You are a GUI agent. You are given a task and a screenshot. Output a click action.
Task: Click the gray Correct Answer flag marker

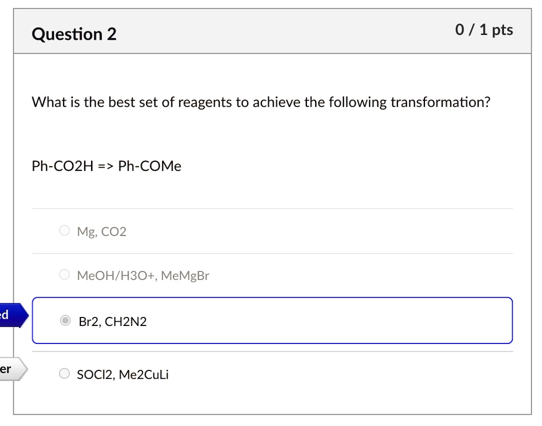[x=9, y=369]
